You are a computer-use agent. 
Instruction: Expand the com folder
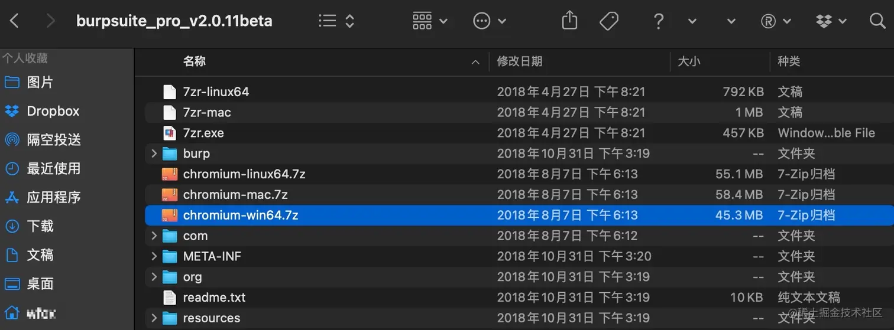(154, 236)
